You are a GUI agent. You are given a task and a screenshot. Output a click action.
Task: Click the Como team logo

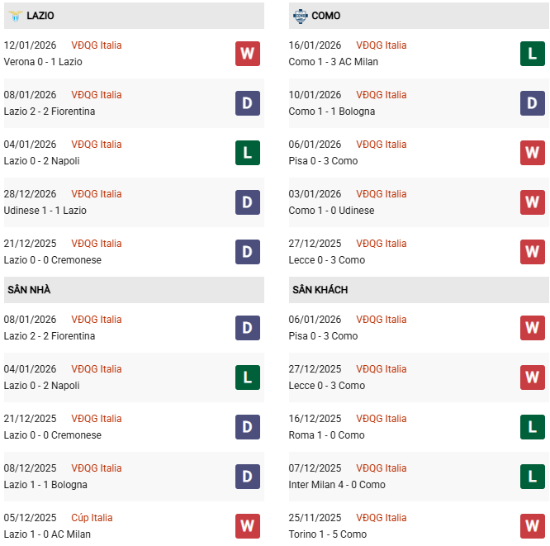pyautogui.click(x=299, y=16)
